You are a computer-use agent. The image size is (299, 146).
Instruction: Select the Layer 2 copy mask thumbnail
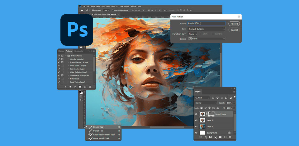211,114
